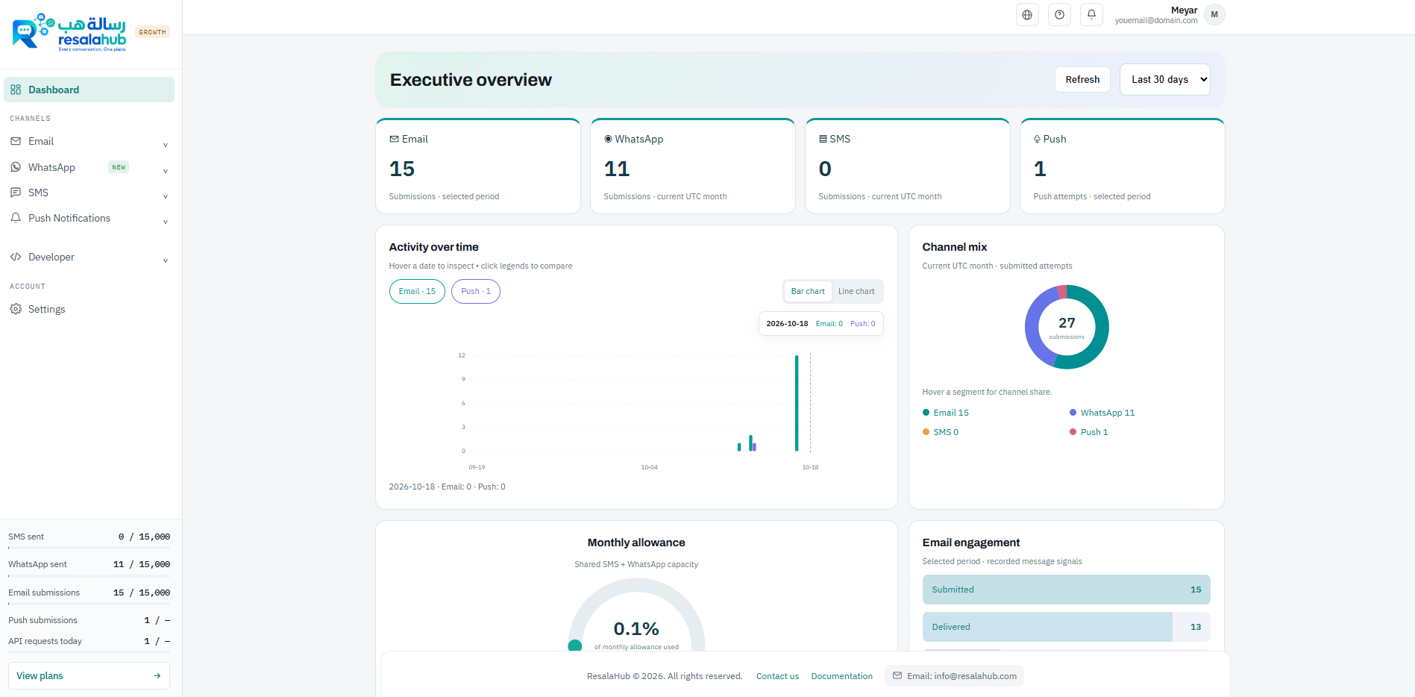Open the Last 30 days dropdown
Screen dimensions: 1415x697
click(x=1164, y=79)
